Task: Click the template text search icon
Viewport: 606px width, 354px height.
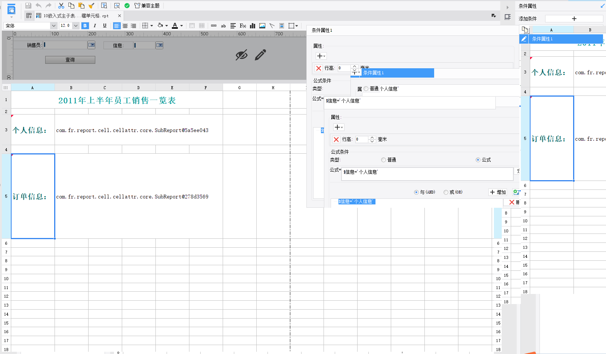Action: (104, 6)
